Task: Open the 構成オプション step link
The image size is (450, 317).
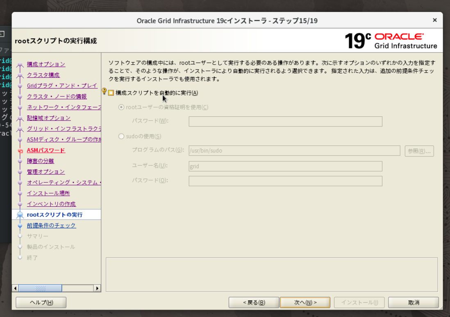Action: [46, 64]
